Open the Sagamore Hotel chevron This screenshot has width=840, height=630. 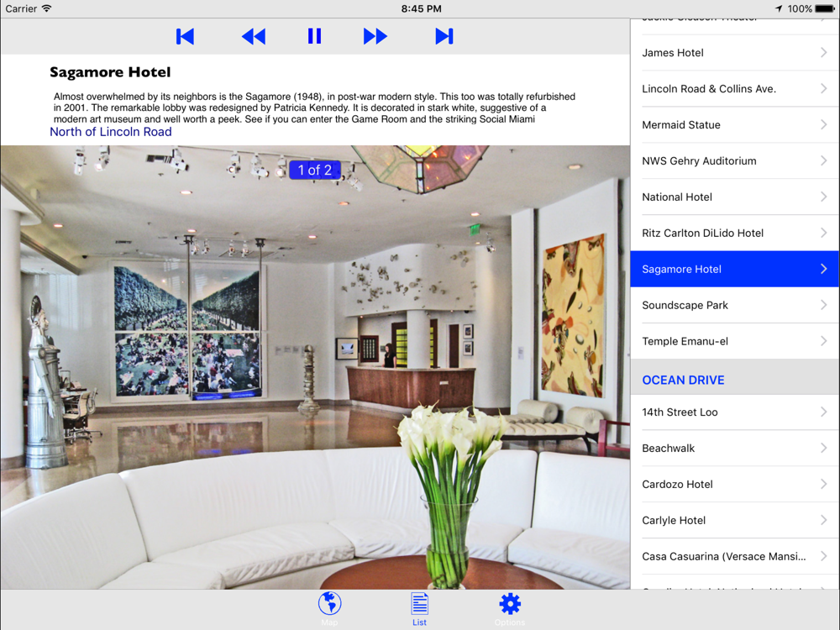click(x=823, y=269)
